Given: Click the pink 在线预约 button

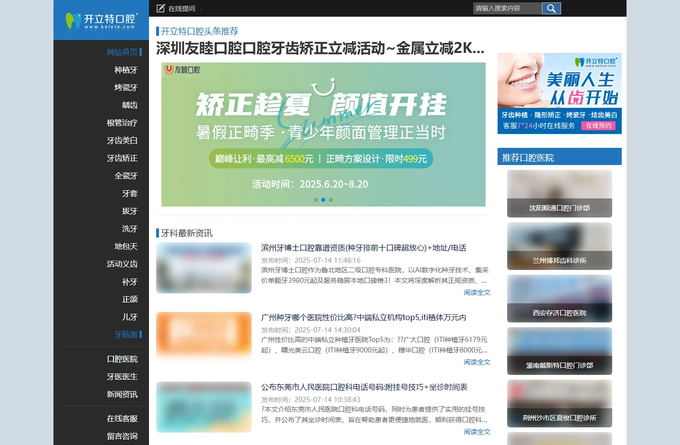Looking at the screenshot, I should [x=598, y=126].
